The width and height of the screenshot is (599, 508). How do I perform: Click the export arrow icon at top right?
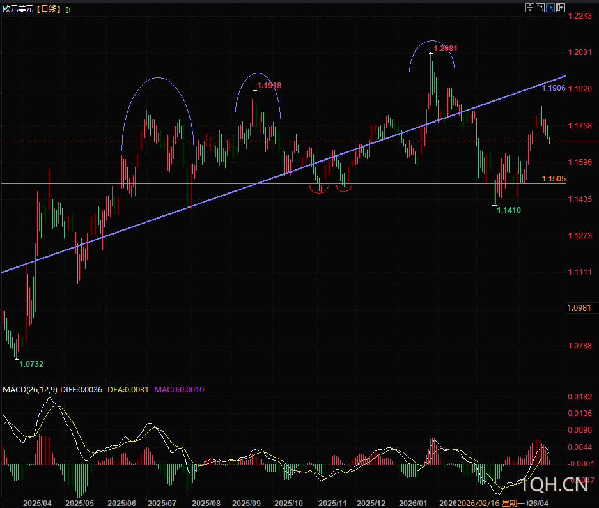561,8
